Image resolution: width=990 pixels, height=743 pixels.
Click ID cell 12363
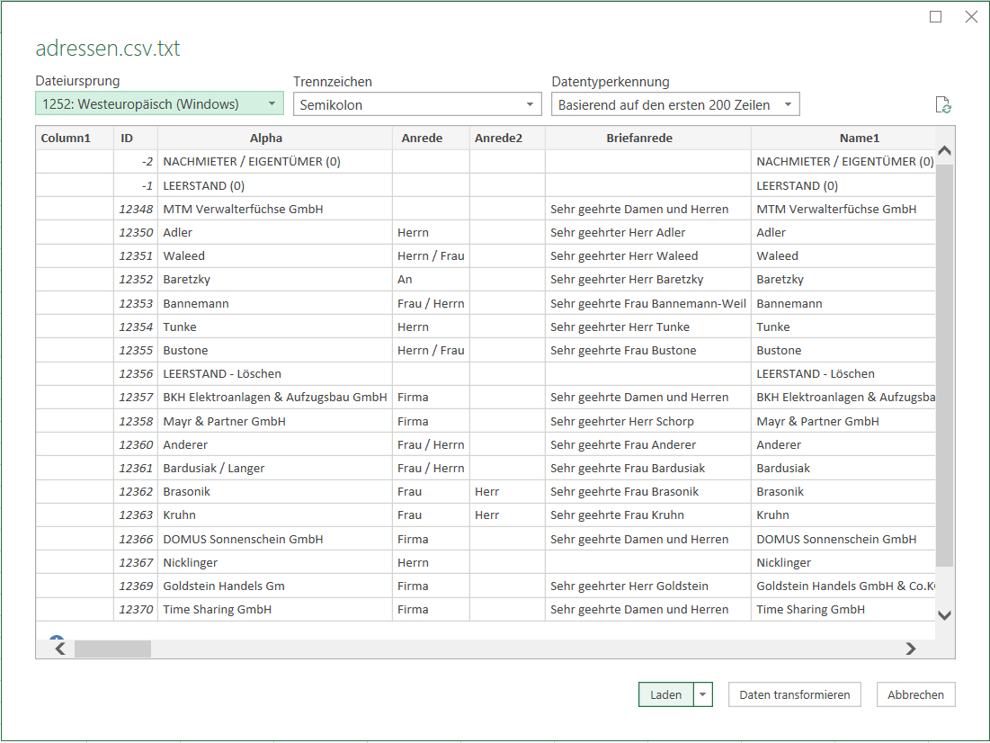[136, 515]
